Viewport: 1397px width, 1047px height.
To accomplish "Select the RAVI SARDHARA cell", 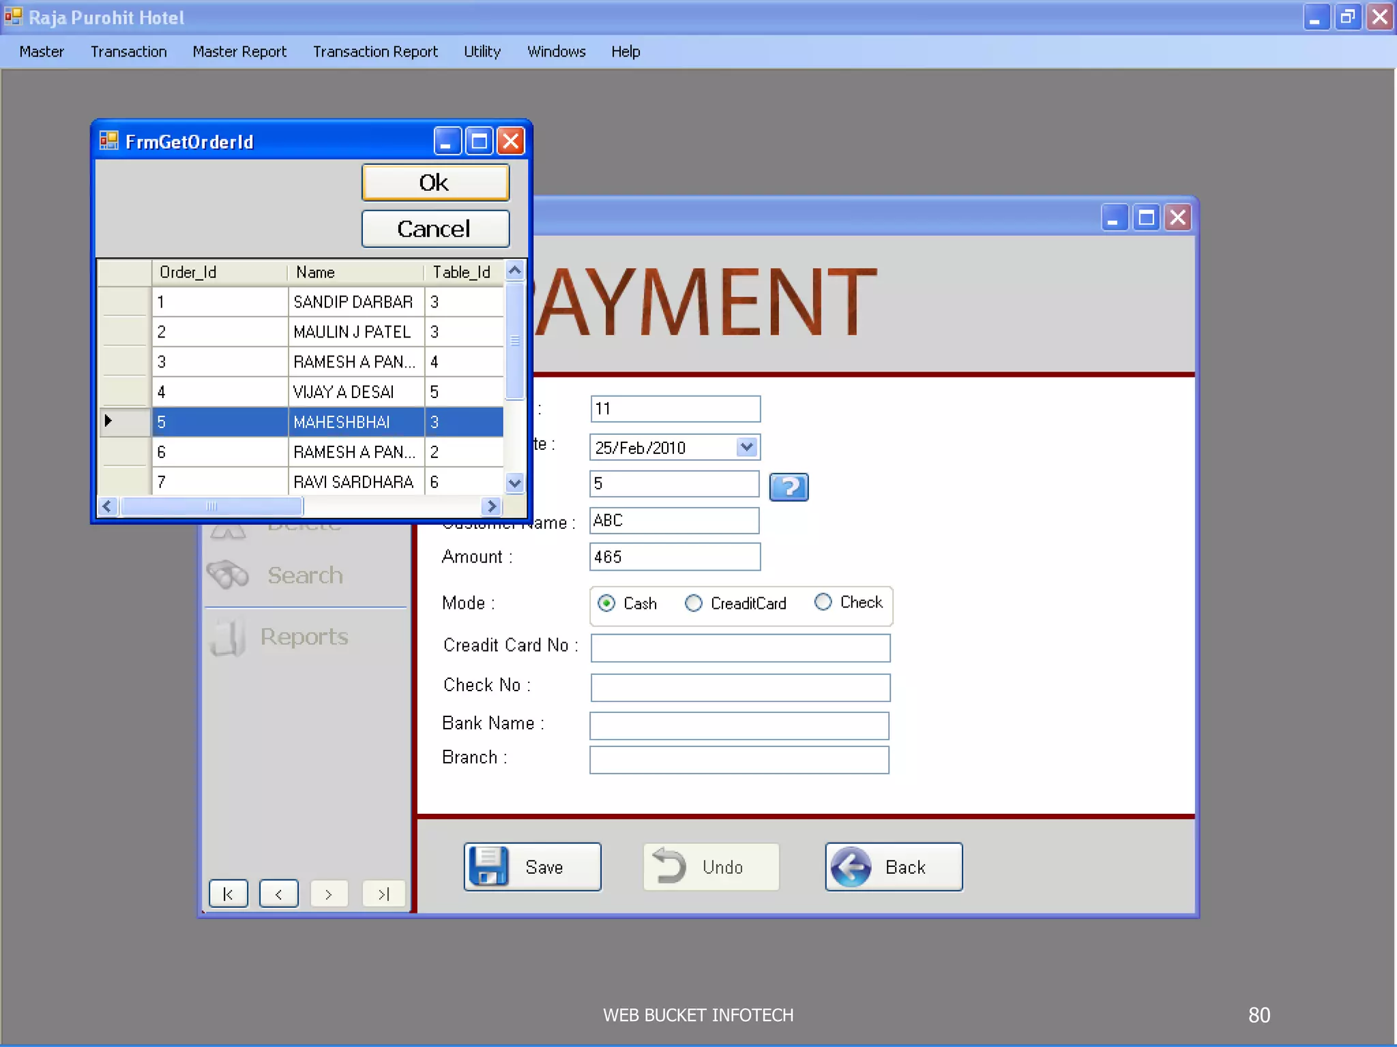I will (x=356, y=481).
